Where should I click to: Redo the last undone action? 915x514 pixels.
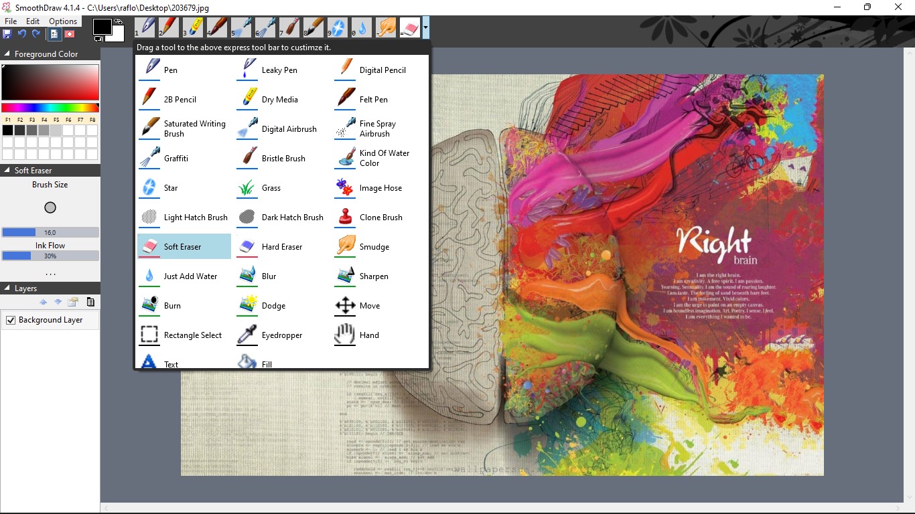[36, 33]
